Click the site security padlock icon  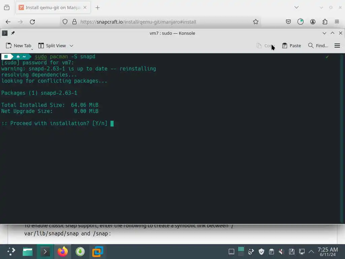[x=74, y=22]
